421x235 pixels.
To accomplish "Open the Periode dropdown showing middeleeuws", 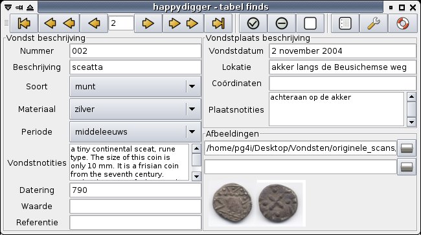I will pos(135,131).
